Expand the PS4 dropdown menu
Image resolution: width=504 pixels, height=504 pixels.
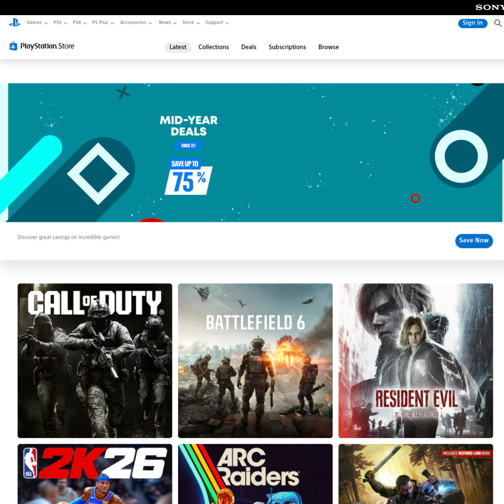[x=80, y=22]
